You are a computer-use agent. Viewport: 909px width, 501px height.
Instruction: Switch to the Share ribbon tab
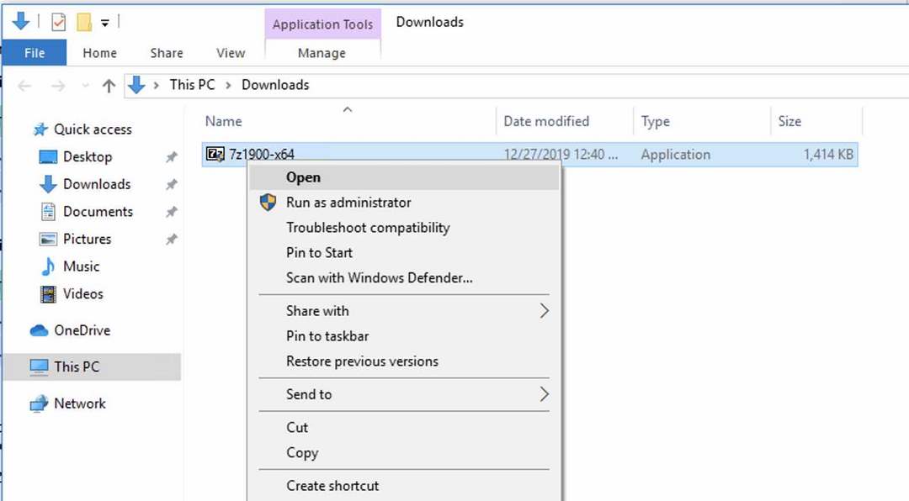tap(167, 53)
